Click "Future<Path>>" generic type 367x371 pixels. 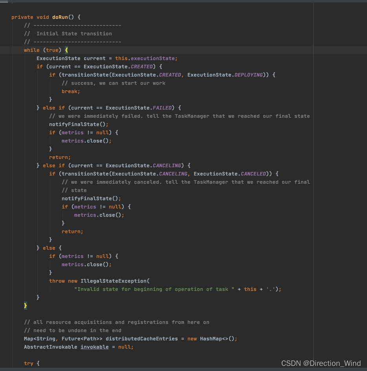click(82, 339)
